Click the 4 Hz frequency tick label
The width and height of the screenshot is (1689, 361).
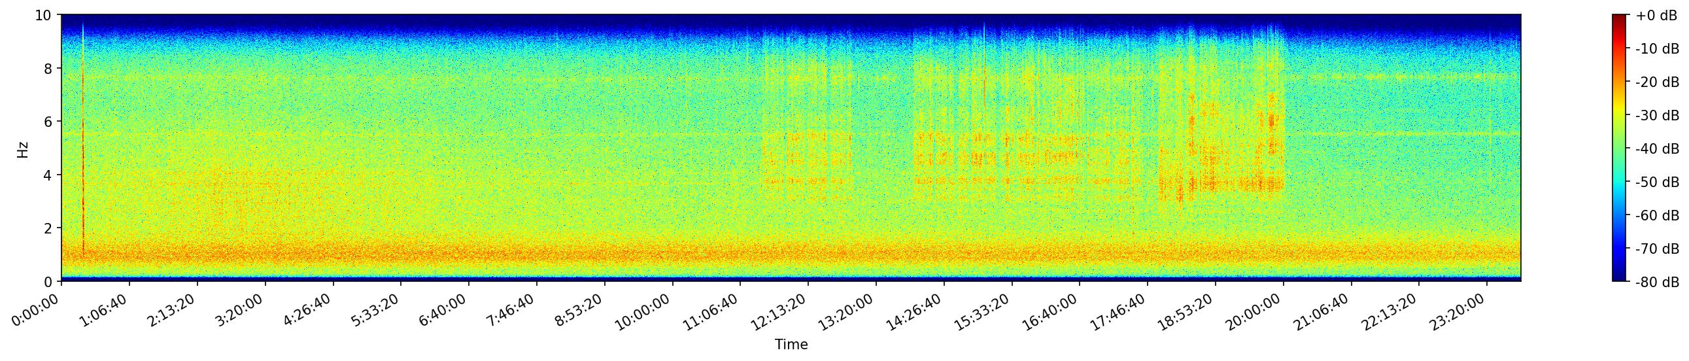[48, 175]
